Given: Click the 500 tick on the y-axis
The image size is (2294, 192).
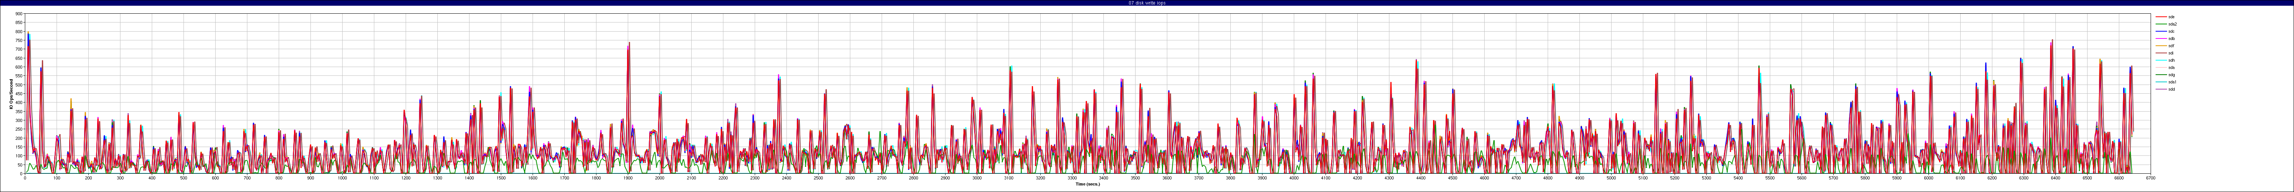Looking at the screenshot, I should [x=19, y=85].
